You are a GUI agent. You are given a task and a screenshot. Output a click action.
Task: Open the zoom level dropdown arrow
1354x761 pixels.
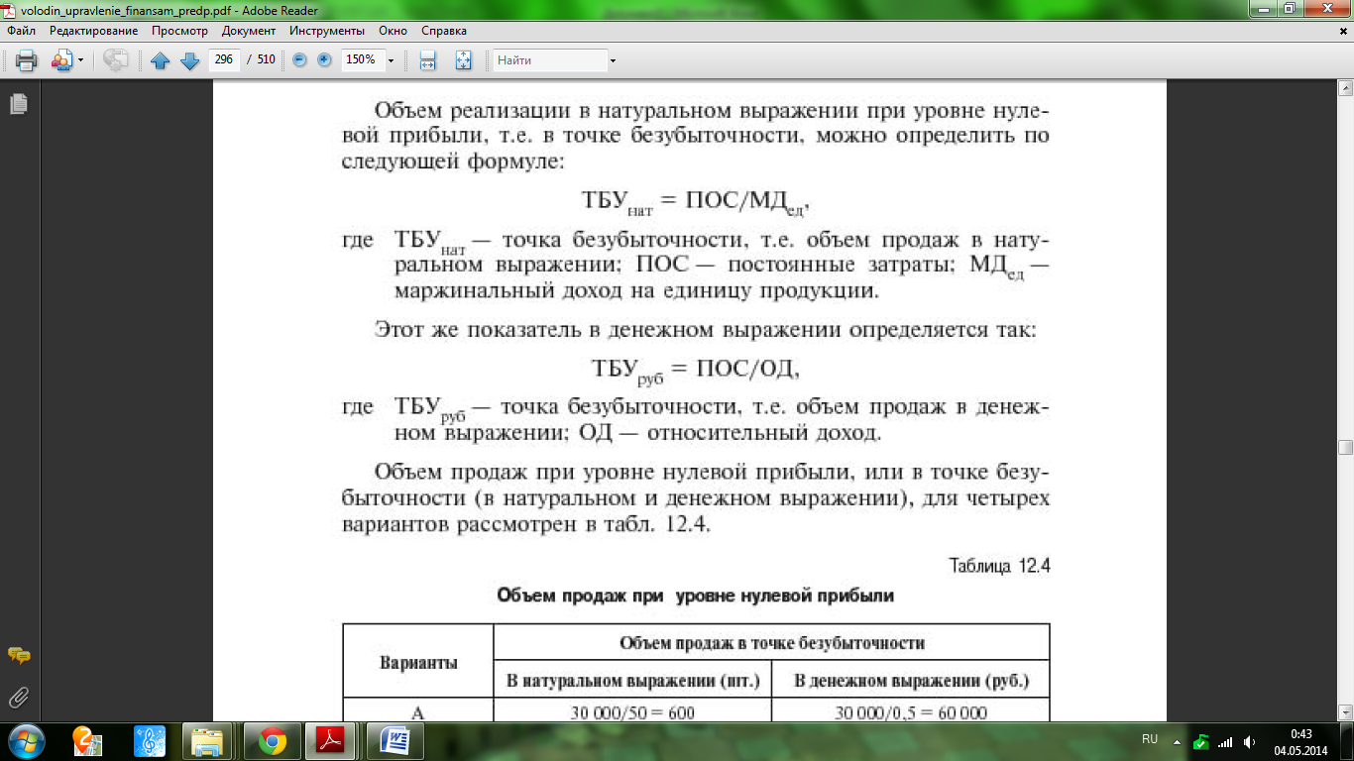pos(391,60)
